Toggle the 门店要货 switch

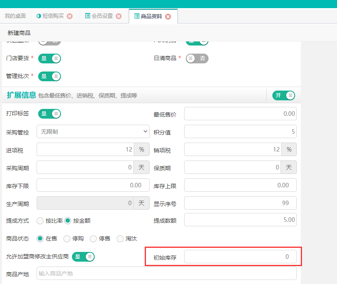[x=50, y=59]
